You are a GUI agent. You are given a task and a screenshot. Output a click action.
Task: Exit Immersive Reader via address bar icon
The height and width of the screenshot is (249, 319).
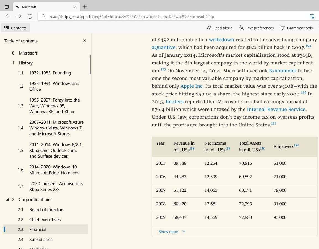pyautogui.click(x=312, y=16)
